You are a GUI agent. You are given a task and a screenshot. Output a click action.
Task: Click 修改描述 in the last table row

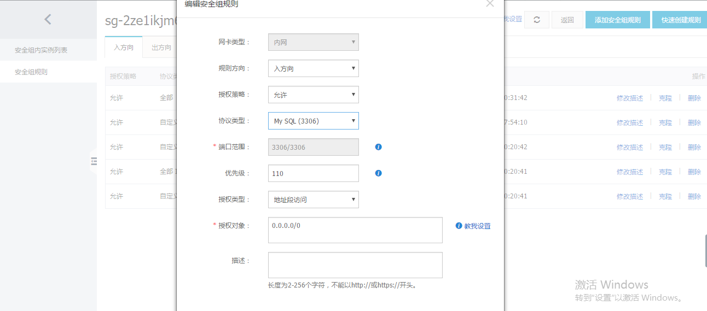coord(630,196)
